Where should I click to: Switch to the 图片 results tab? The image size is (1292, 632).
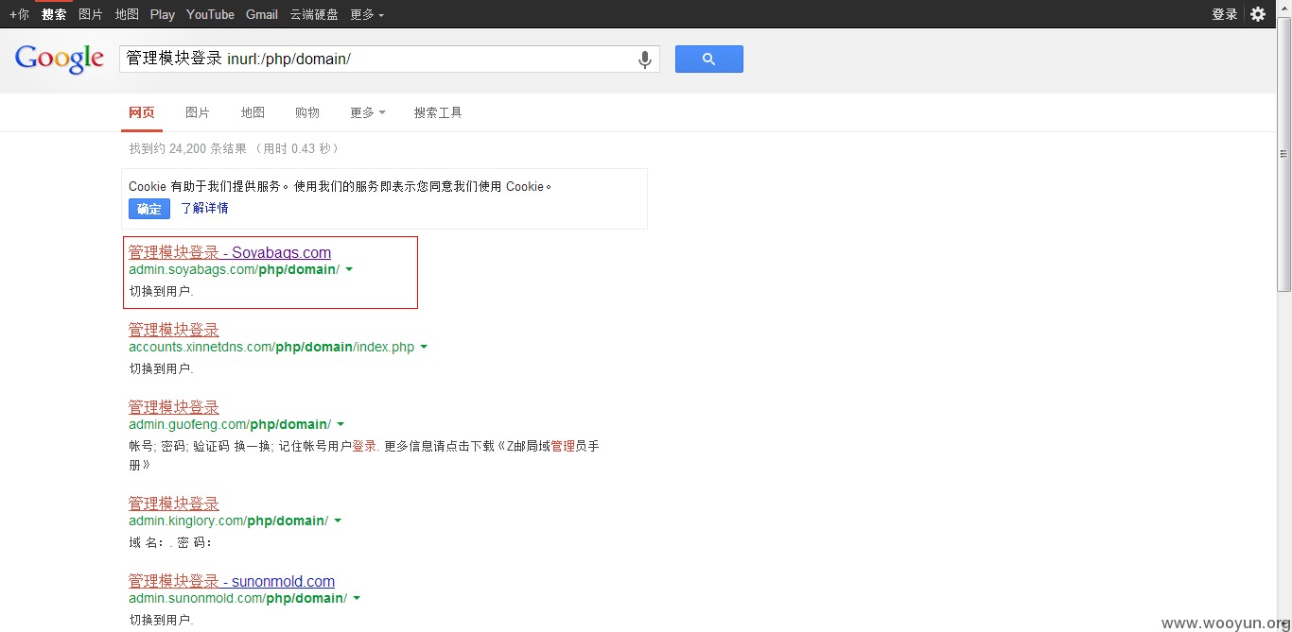coord(198,112)
